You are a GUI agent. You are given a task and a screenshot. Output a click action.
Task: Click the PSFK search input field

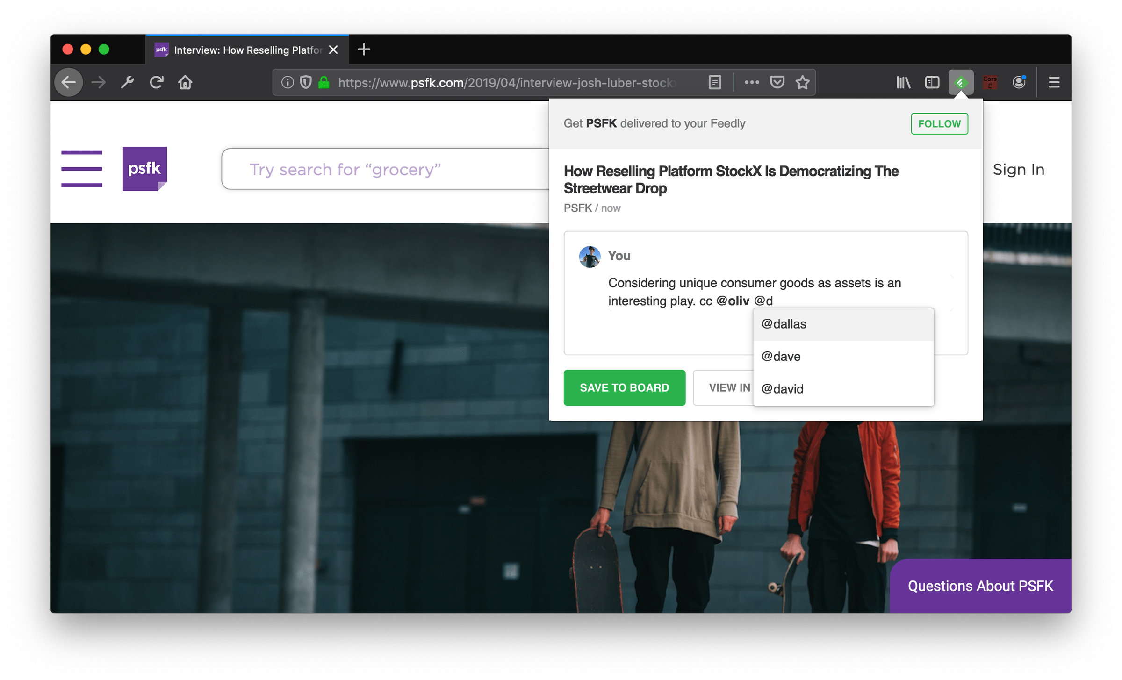(x=383, y=169)
